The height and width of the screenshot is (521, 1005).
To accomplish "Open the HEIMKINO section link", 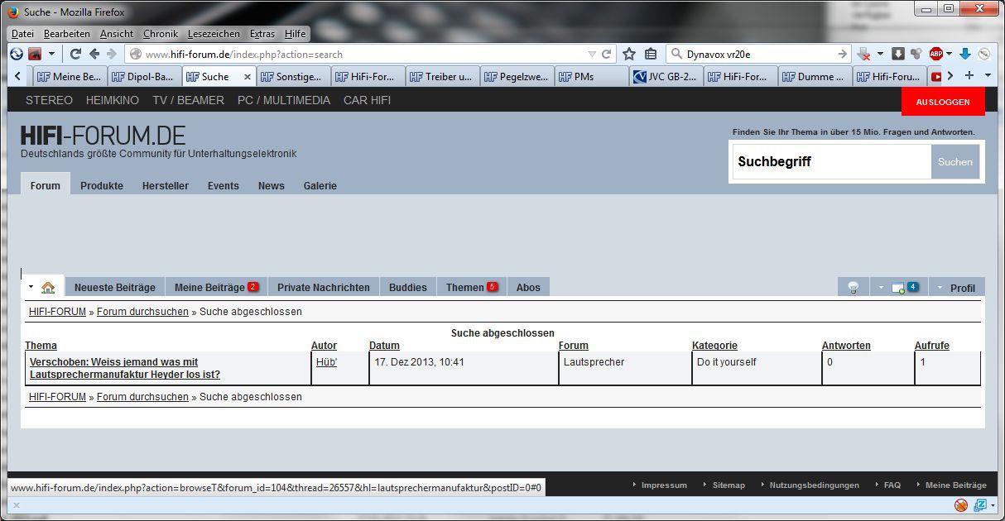I will tap(113, 100).
